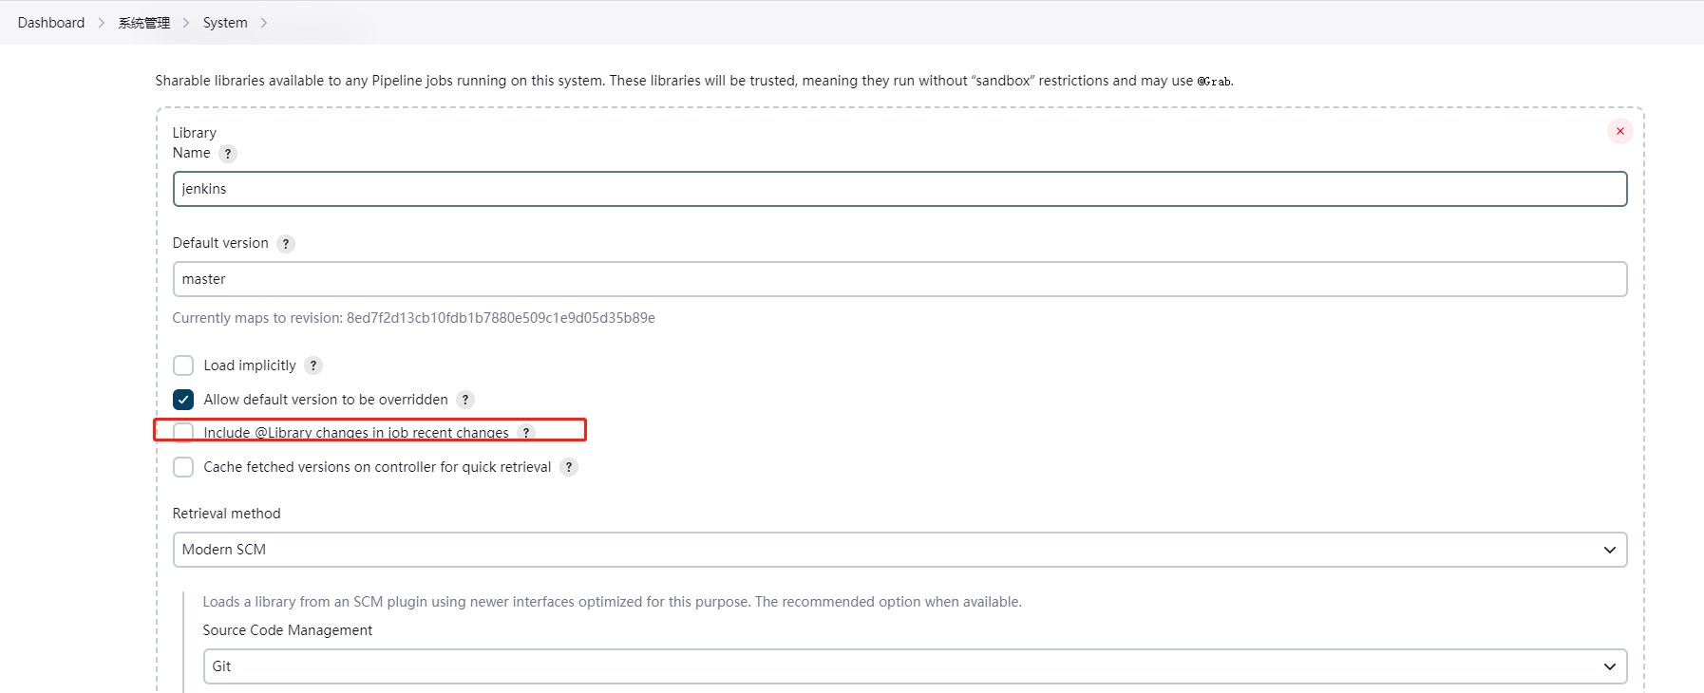Viewport: 1704px width, 693px height.
Task: Click the chevron after Dashboard breadcrumb
Action: point(102,23)
